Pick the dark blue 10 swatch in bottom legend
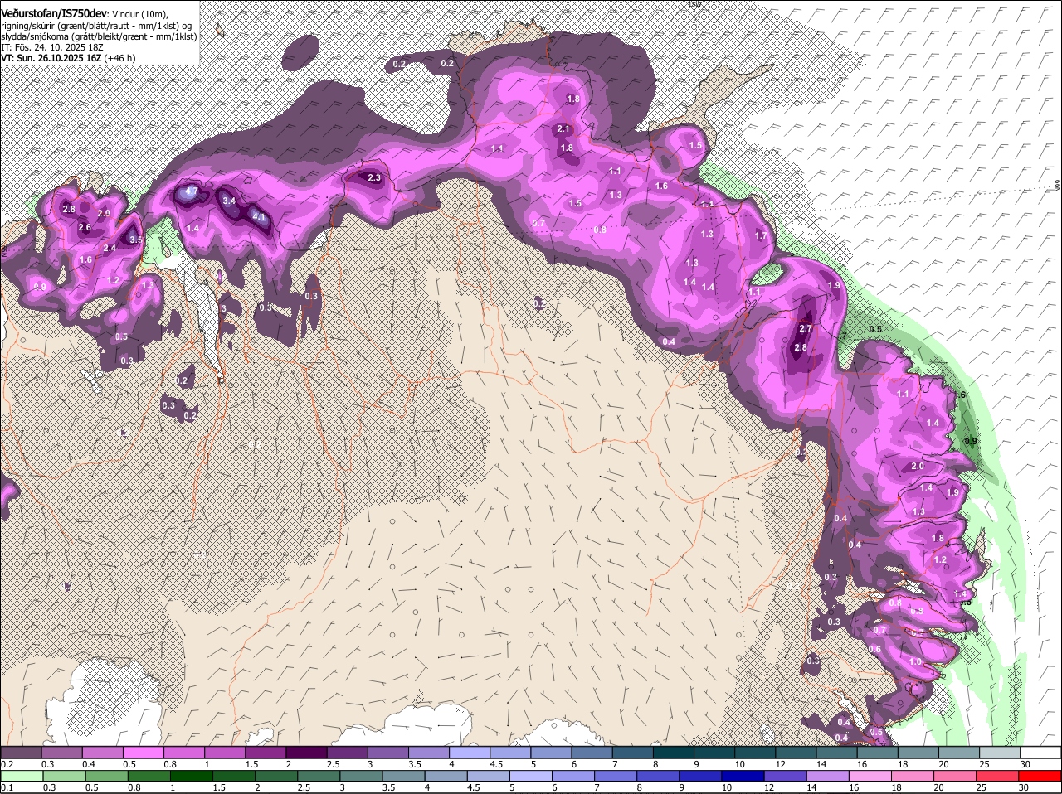1062x794 pixels. (741, 775)
